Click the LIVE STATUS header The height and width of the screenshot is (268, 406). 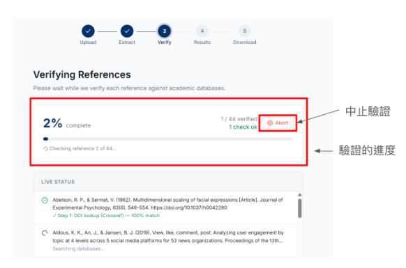click(x=58, y=182)
